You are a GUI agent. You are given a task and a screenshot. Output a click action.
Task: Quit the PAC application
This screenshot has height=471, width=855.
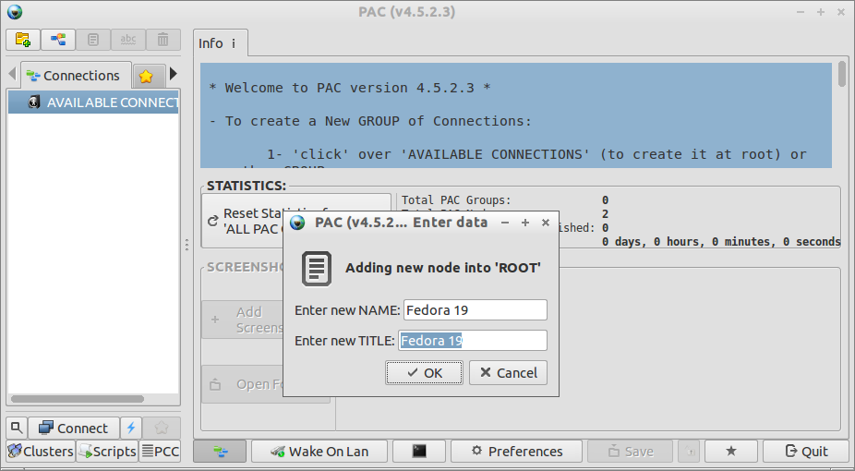pos(806,452)
